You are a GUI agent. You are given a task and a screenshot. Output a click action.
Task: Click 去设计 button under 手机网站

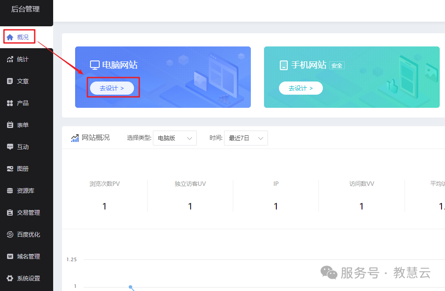tap(300, 88)
